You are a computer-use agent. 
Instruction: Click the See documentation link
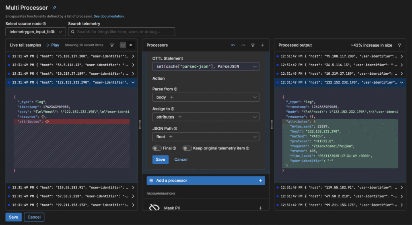[109, 16]
